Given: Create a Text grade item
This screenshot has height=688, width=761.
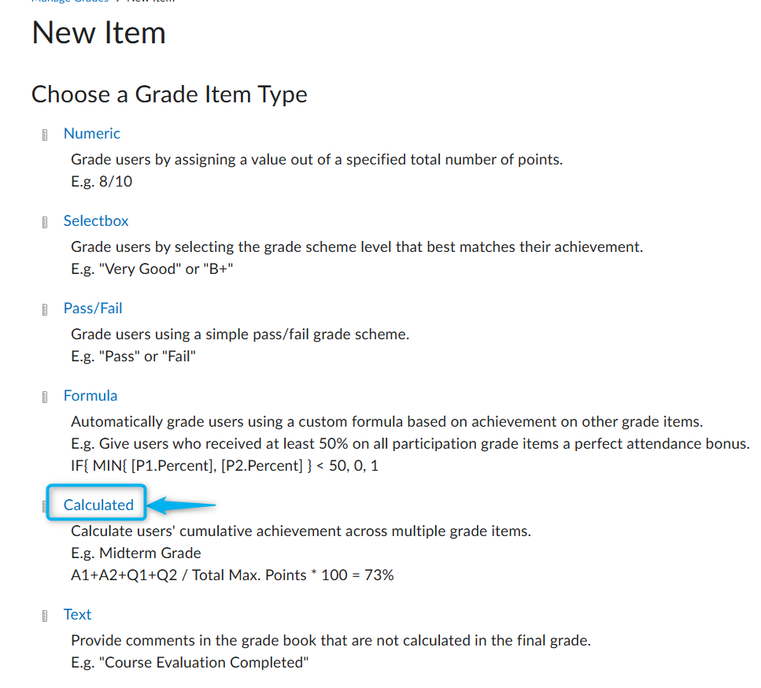Looking at the screenshot, I should (77, 614).
